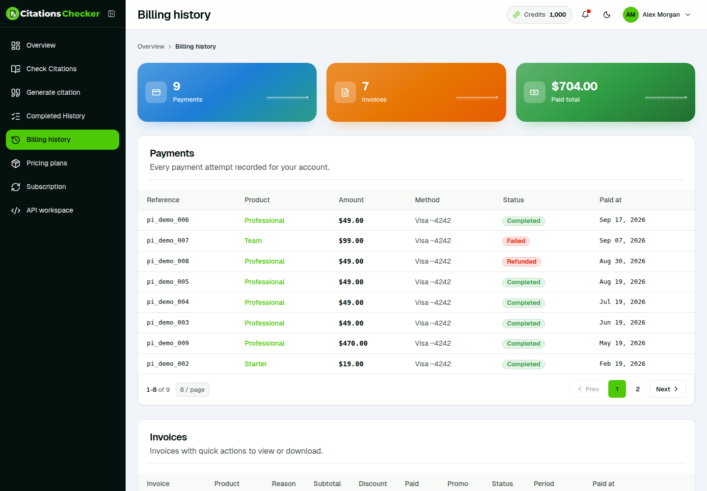Click the $19.00 amount cell
The image size is (707, 491).
[351, 364]
